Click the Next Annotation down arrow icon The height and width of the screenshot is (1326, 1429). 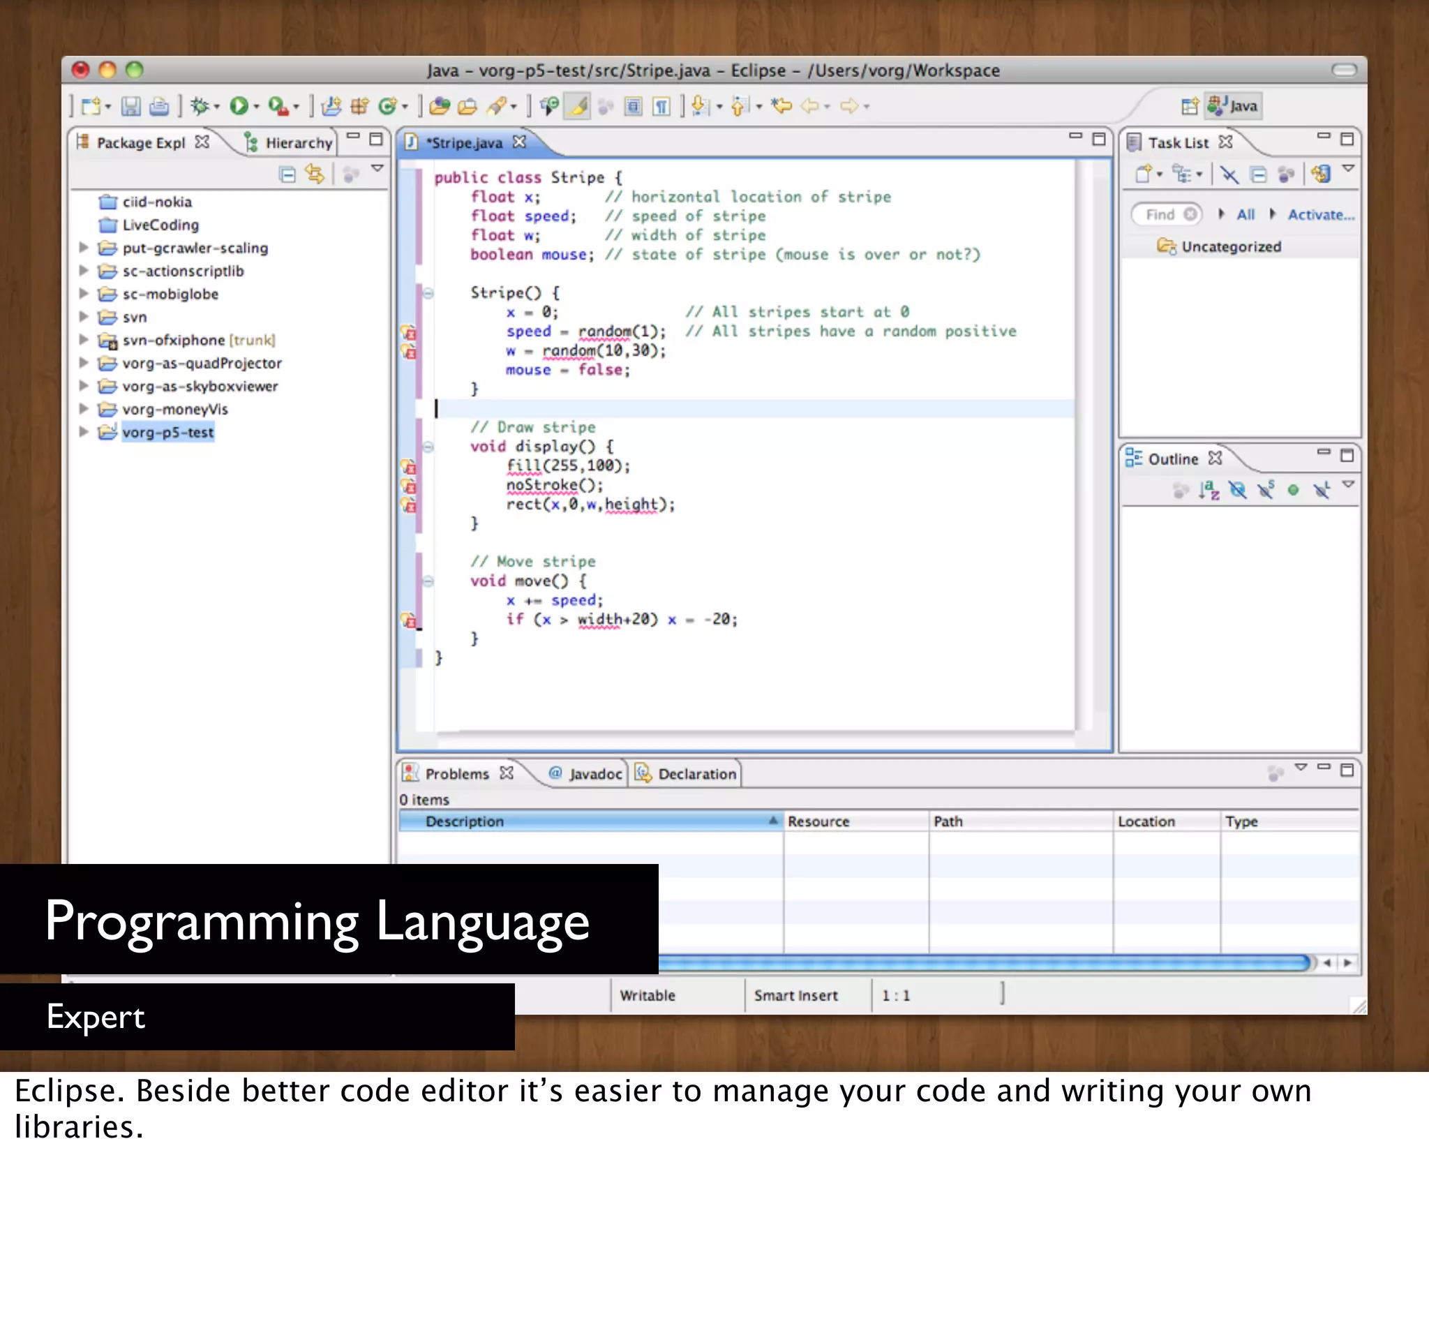pyautogui.click(x=700, y=106)
